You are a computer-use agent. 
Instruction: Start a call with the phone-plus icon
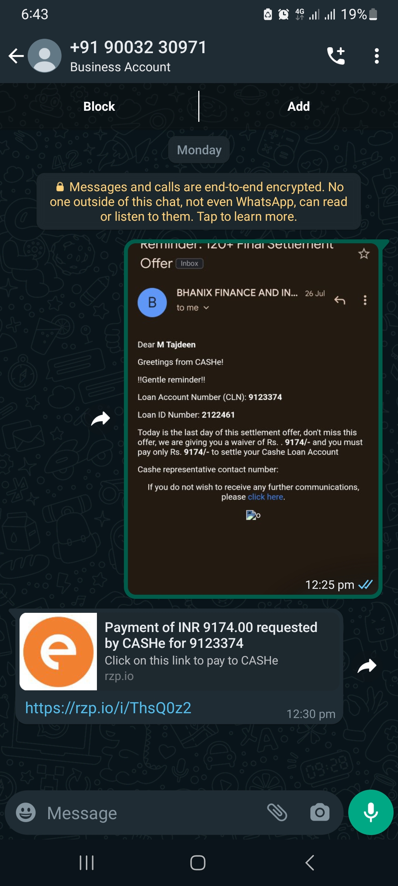coord(336,56)
